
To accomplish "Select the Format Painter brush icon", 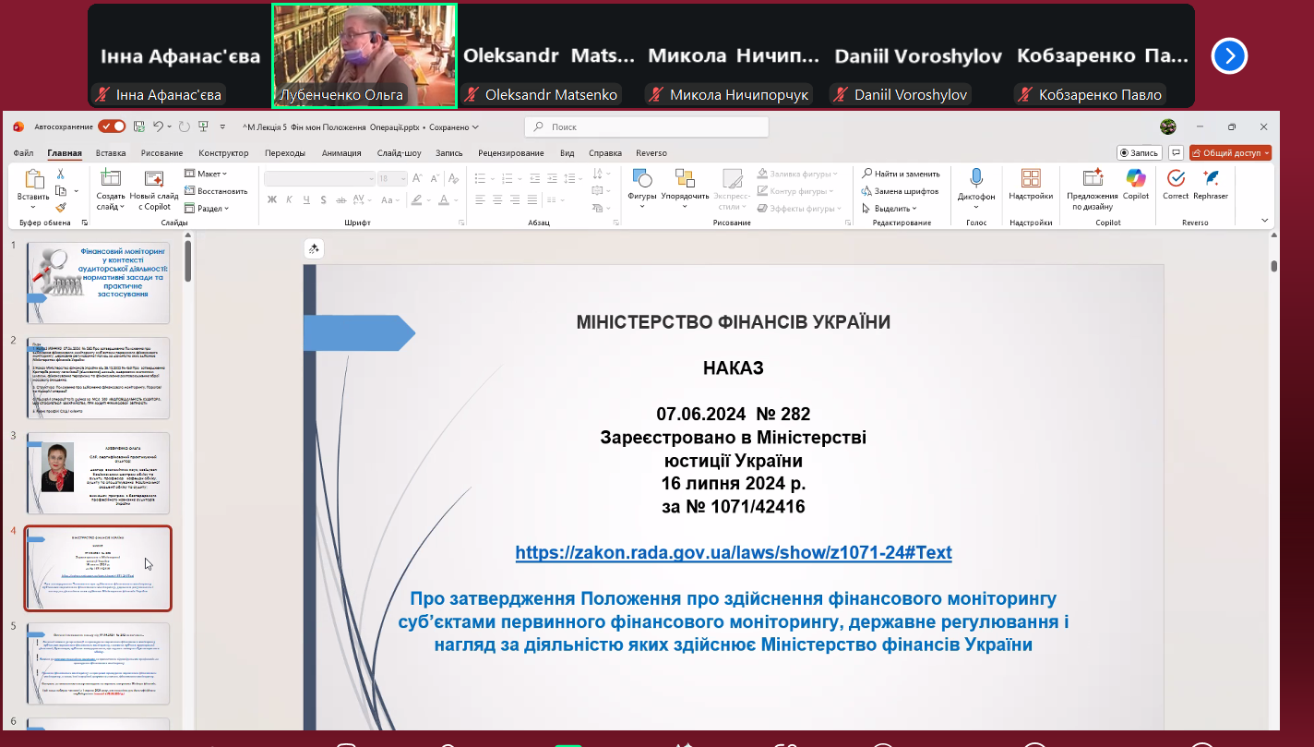I will point(61,208).
